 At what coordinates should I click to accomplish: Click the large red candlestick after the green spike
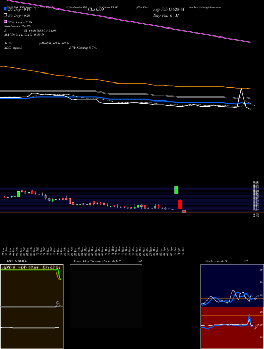tap(180, 205)
